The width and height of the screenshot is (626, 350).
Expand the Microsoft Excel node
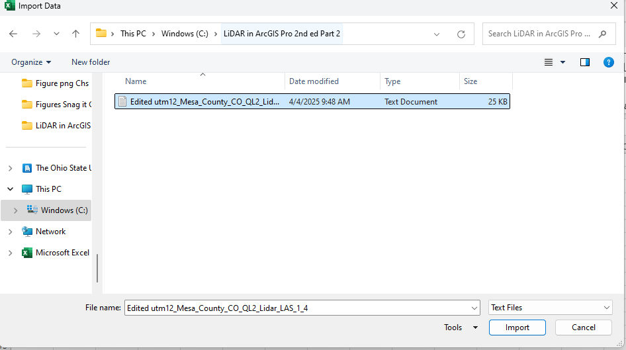(x=11, y=253)
